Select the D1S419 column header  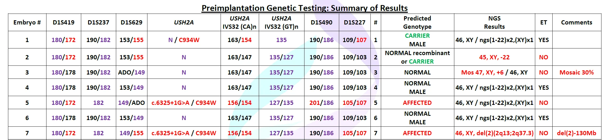click(x=64, y=22)
